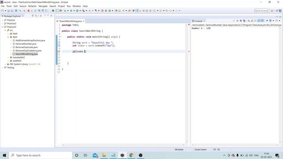This screenshot has width=283, height=159.
Task: Collapse all in Package Explorer toolbar
Action: 33,16
